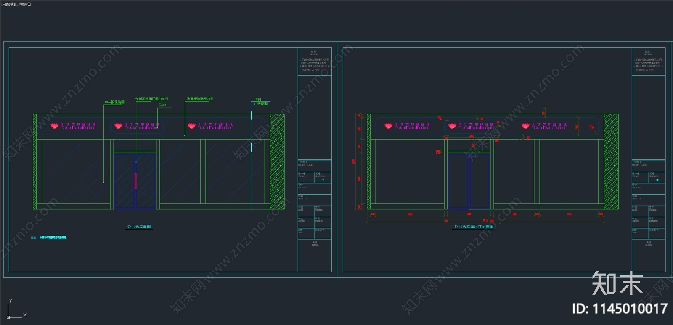The height and width of the screenshot is (325, 673).
Task: Open the 俯视 view selection menu
Action: tap(10, 4)
